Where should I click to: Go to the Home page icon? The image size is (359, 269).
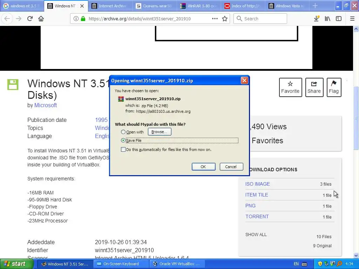41,19
